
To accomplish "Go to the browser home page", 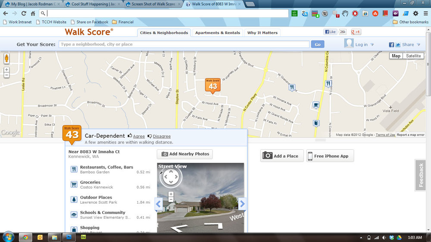I will pos(33,13).
